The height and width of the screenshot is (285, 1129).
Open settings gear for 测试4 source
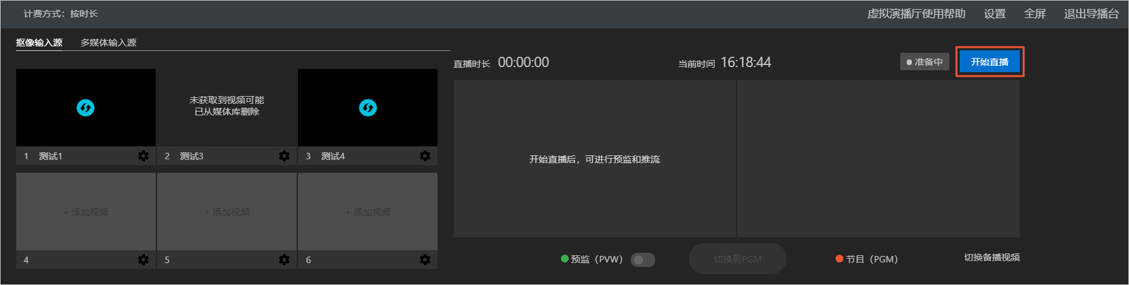pos(425,156)
